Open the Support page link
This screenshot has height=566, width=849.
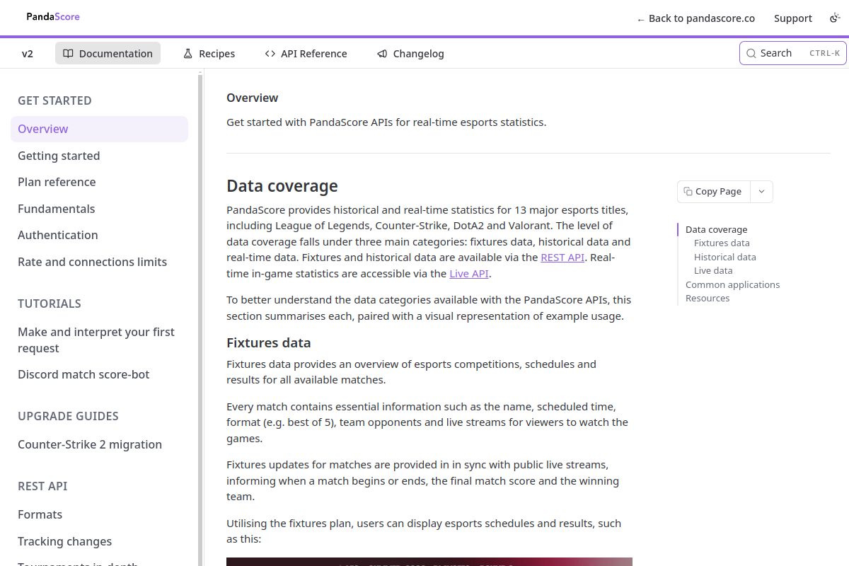coord(793,18)
